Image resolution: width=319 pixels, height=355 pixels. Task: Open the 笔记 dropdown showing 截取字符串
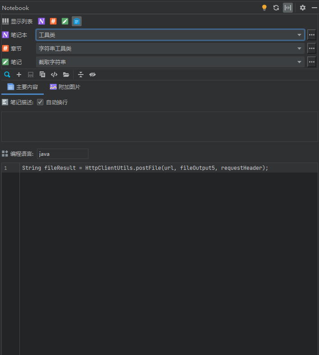click(x=170, y=62)
